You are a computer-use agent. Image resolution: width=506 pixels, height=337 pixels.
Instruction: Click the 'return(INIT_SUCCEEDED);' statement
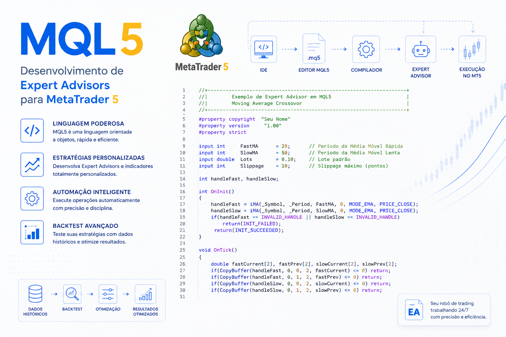(x=249, y=230)
